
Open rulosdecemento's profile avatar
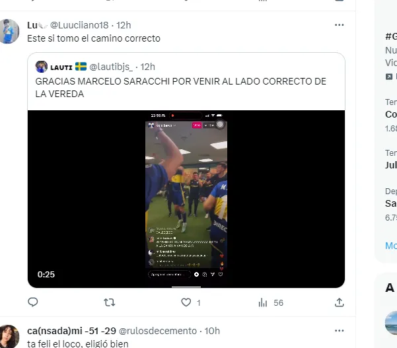pos(9,335)
